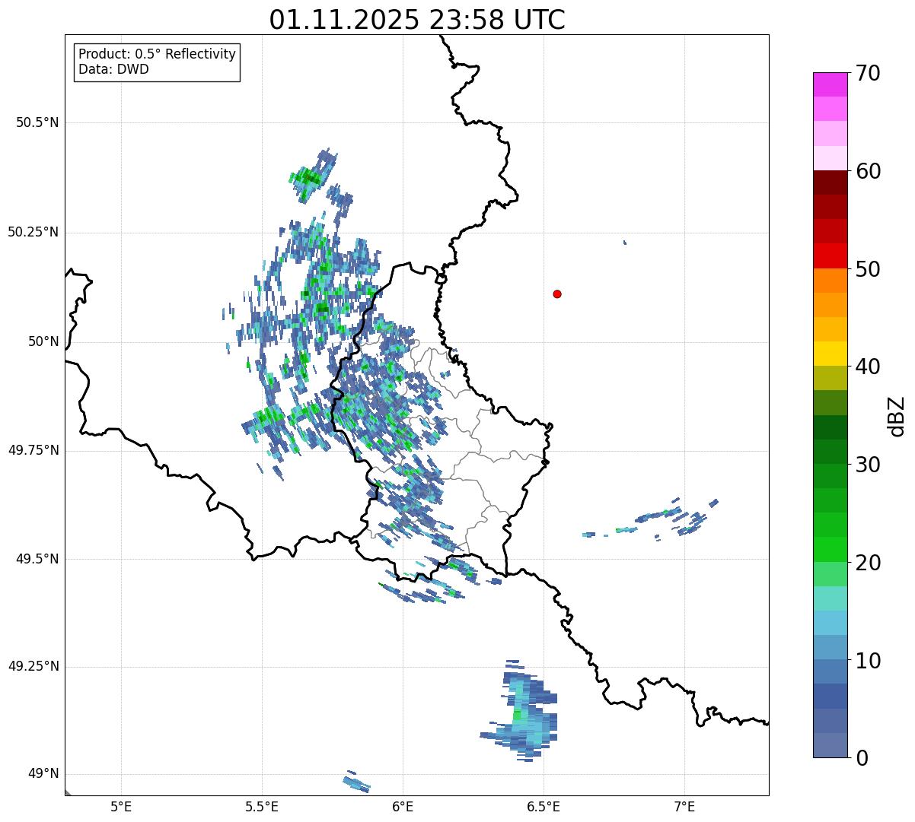Click the 'Data: DWD' text
The image size is (915, 822).
pos(114,69)
